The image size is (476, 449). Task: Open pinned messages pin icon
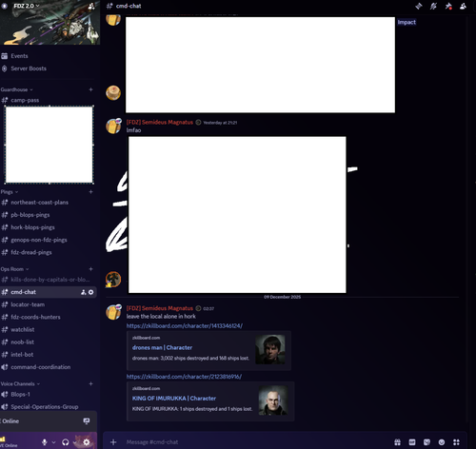point(448,6)
